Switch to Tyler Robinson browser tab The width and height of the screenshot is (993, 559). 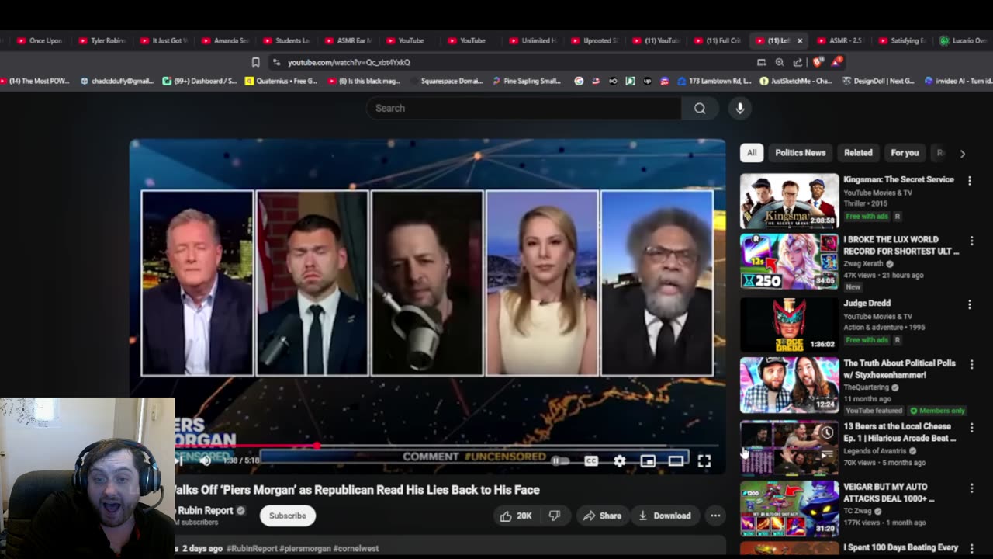(x=102, y=40)
